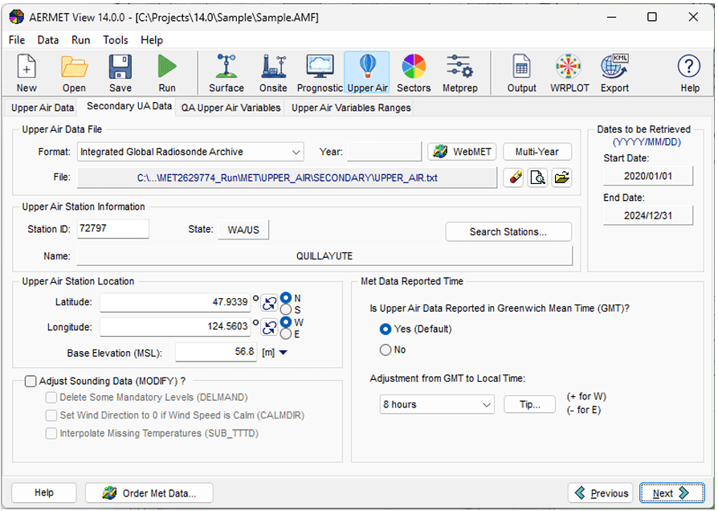Save the project using the floppy disk icon

120,73
